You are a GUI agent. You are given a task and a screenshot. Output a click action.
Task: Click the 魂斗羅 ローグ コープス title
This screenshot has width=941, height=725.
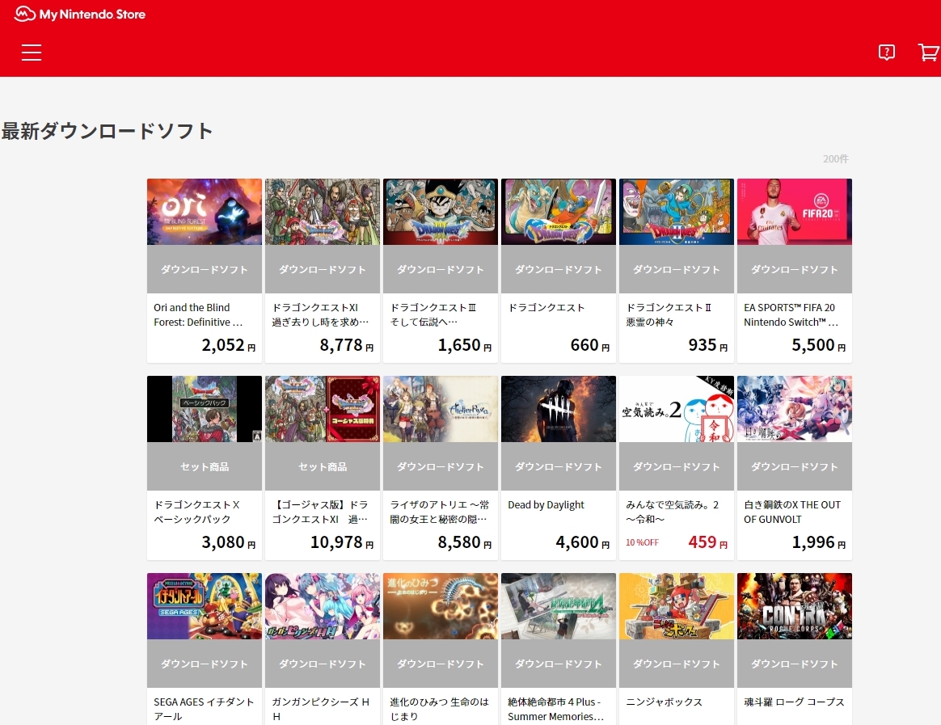click(794, 702)
